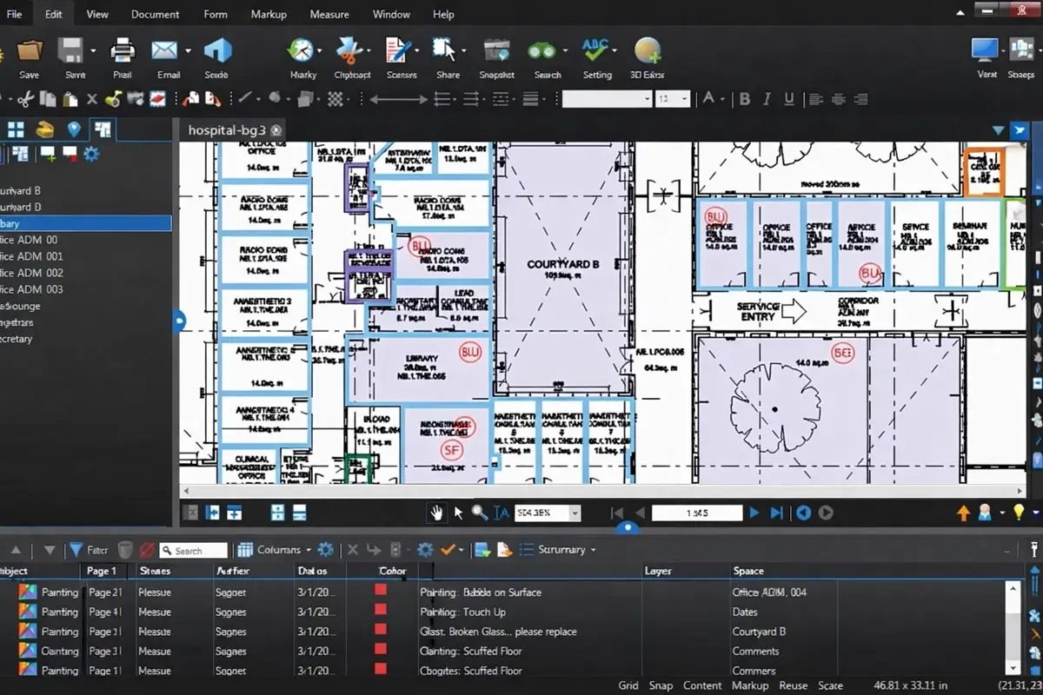
Task: Open the Summary dropdown
Action: [594, 550]
